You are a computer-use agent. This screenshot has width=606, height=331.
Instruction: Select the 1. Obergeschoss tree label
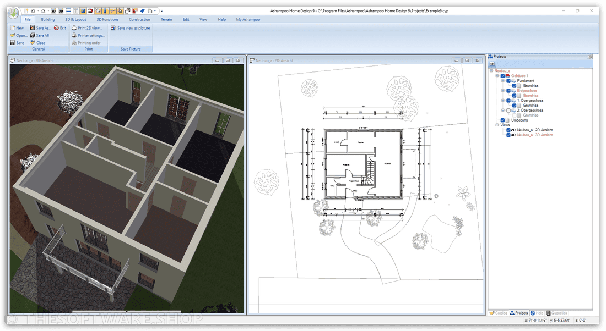click(x=530, y=101)
